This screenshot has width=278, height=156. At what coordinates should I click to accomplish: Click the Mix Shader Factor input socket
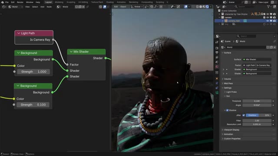pos(67,65)
